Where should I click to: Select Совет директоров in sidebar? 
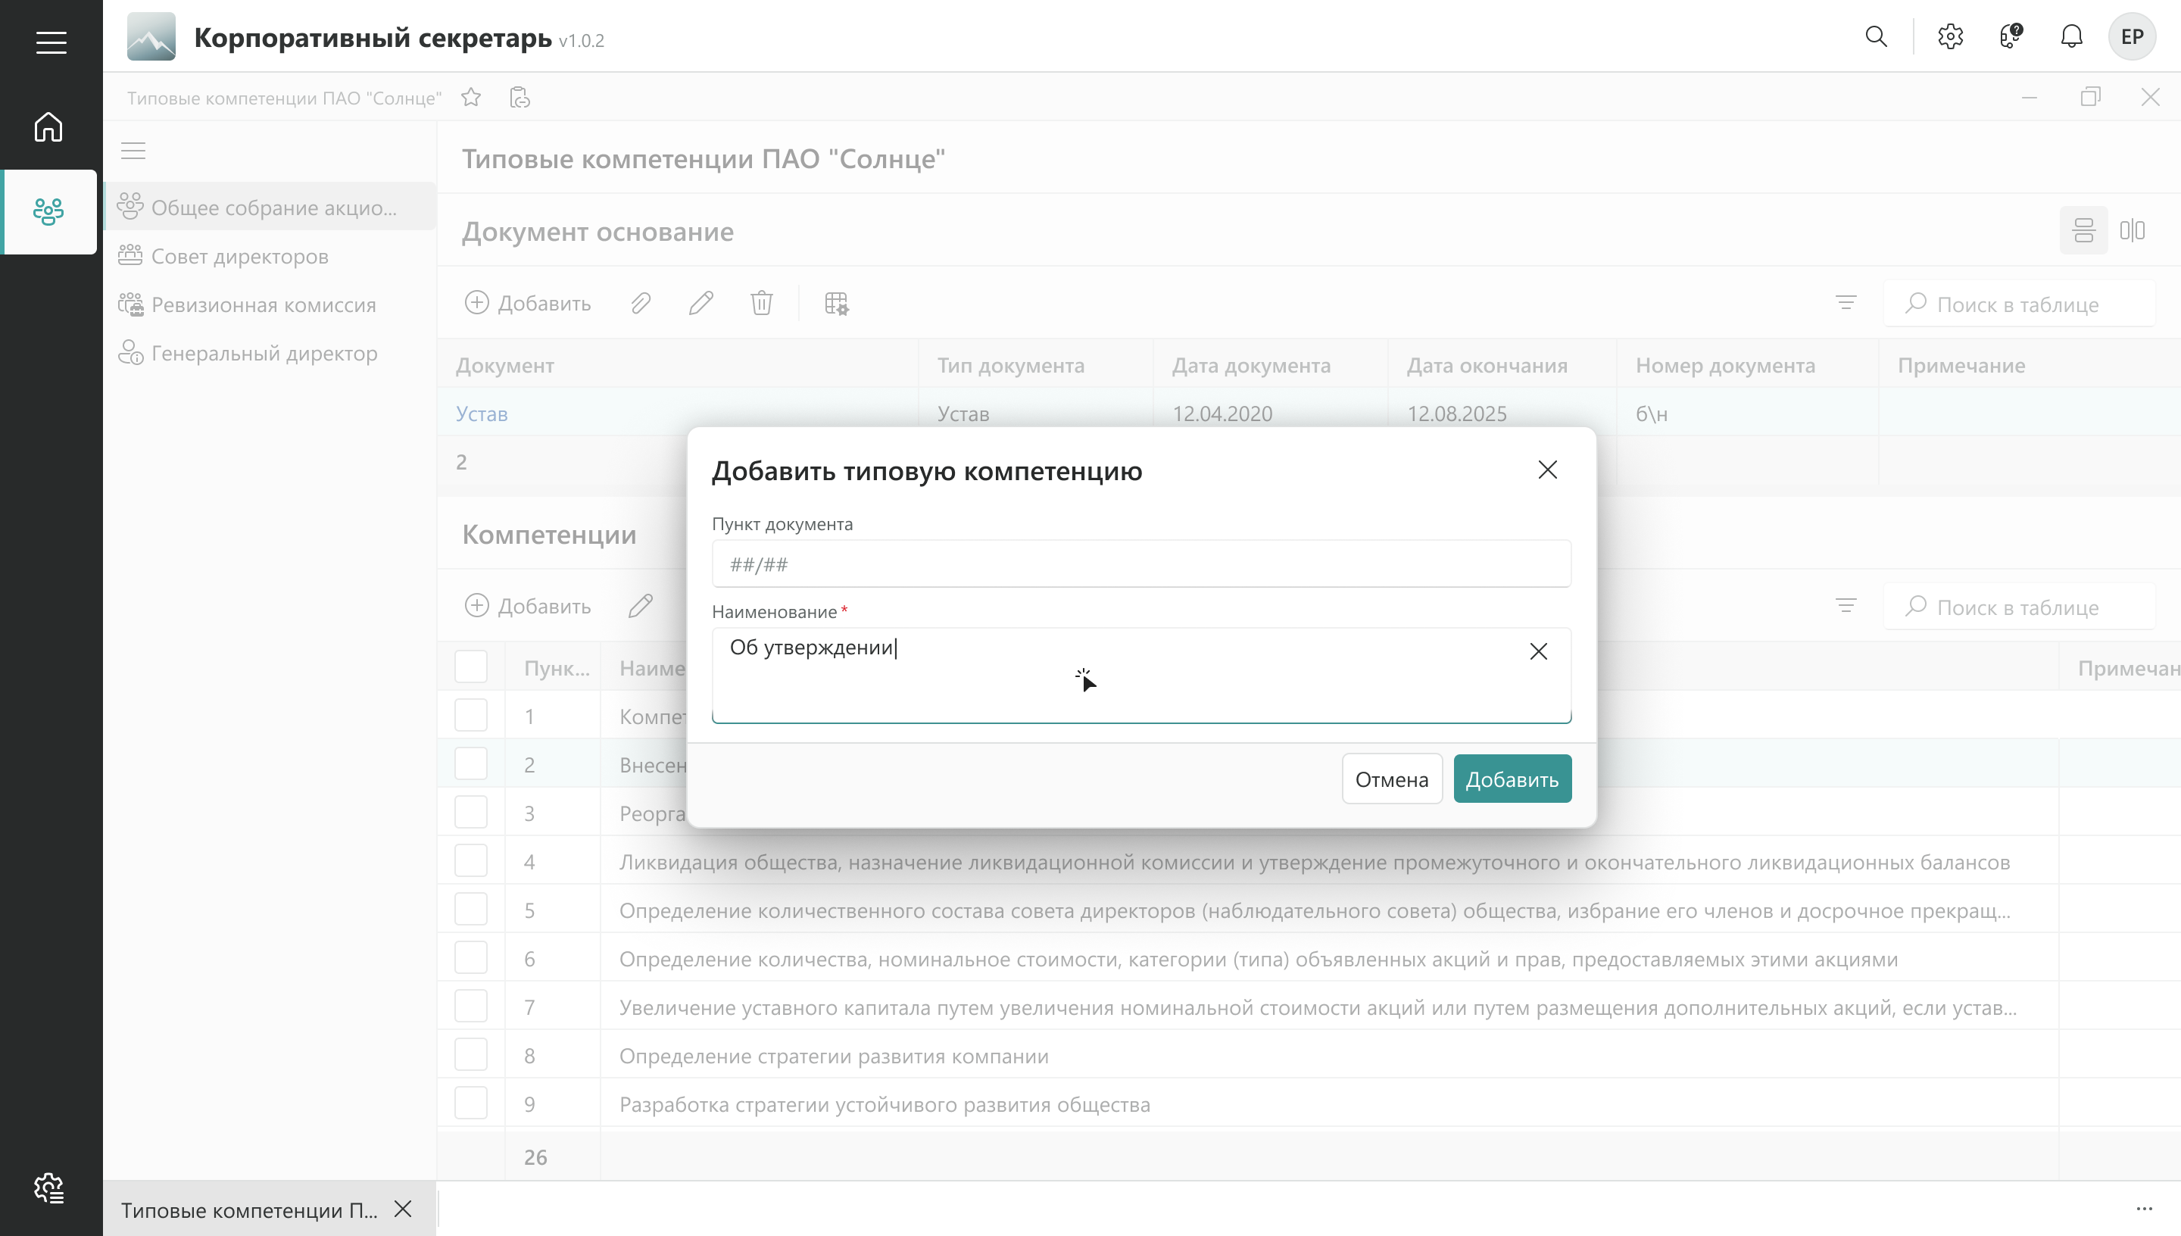click(x=239, y=257)
